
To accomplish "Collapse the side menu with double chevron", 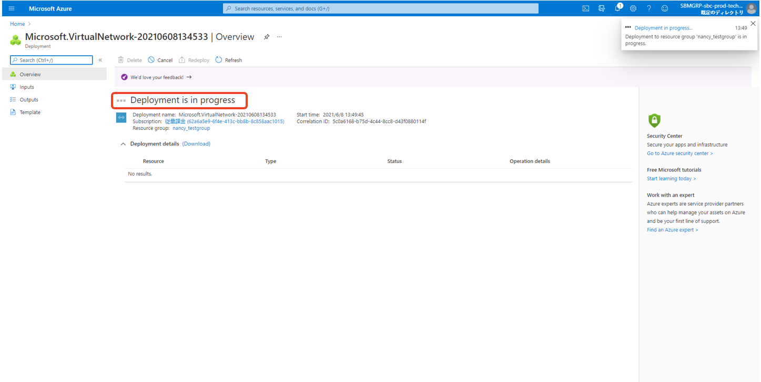I will point(100,60).
